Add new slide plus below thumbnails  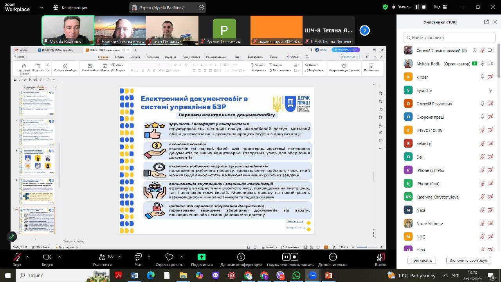tap(36, 239)
